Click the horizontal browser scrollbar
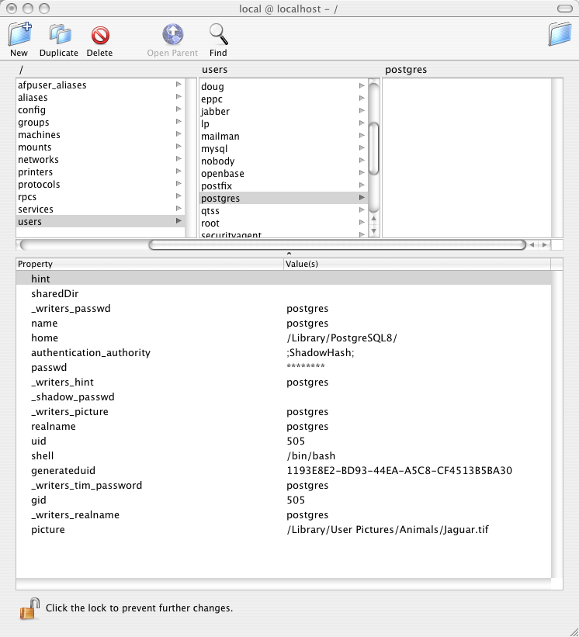Screen dimensions: 579x637 (337, 245)
